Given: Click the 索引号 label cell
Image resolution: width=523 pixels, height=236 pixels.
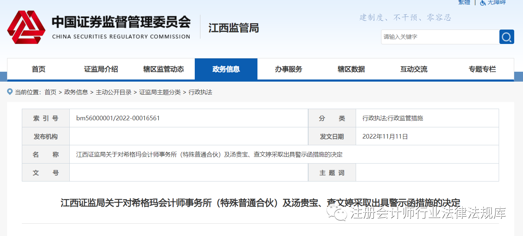Looking at the screenshot, I should 46,118.
